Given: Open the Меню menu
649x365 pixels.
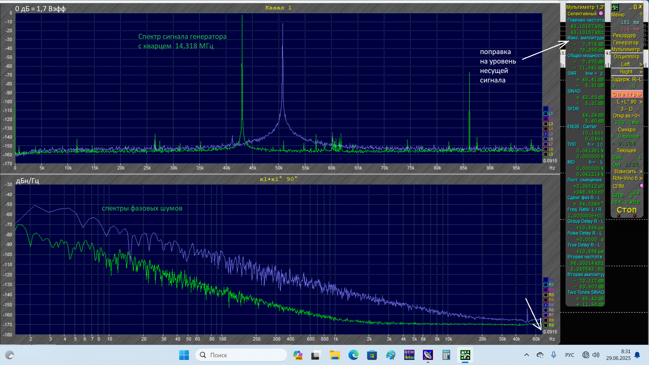Looking at the screenshot, I should 618,15.
